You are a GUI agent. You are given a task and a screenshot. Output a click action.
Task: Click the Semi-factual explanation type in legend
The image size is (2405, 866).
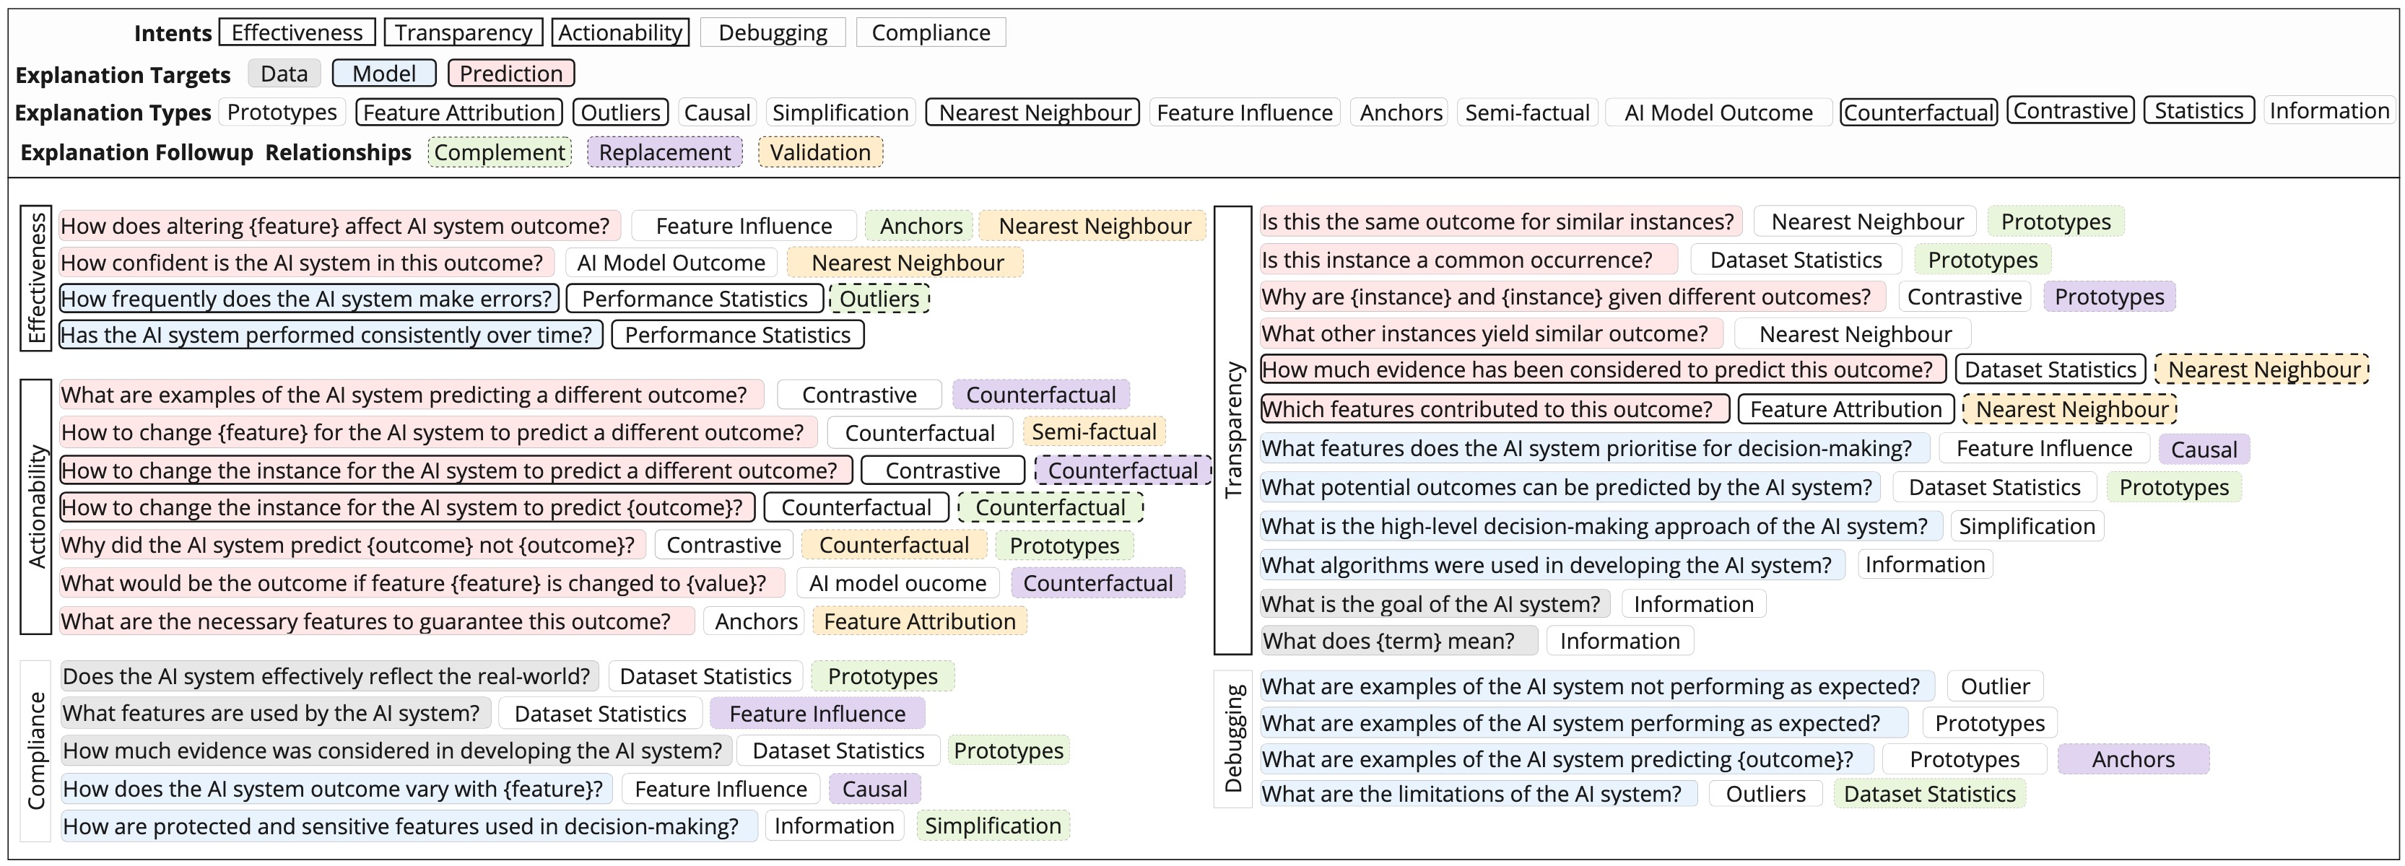tap(1526, 113)
